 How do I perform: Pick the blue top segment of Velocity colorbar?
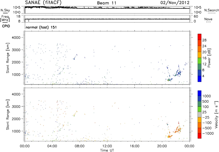[200, 93]
